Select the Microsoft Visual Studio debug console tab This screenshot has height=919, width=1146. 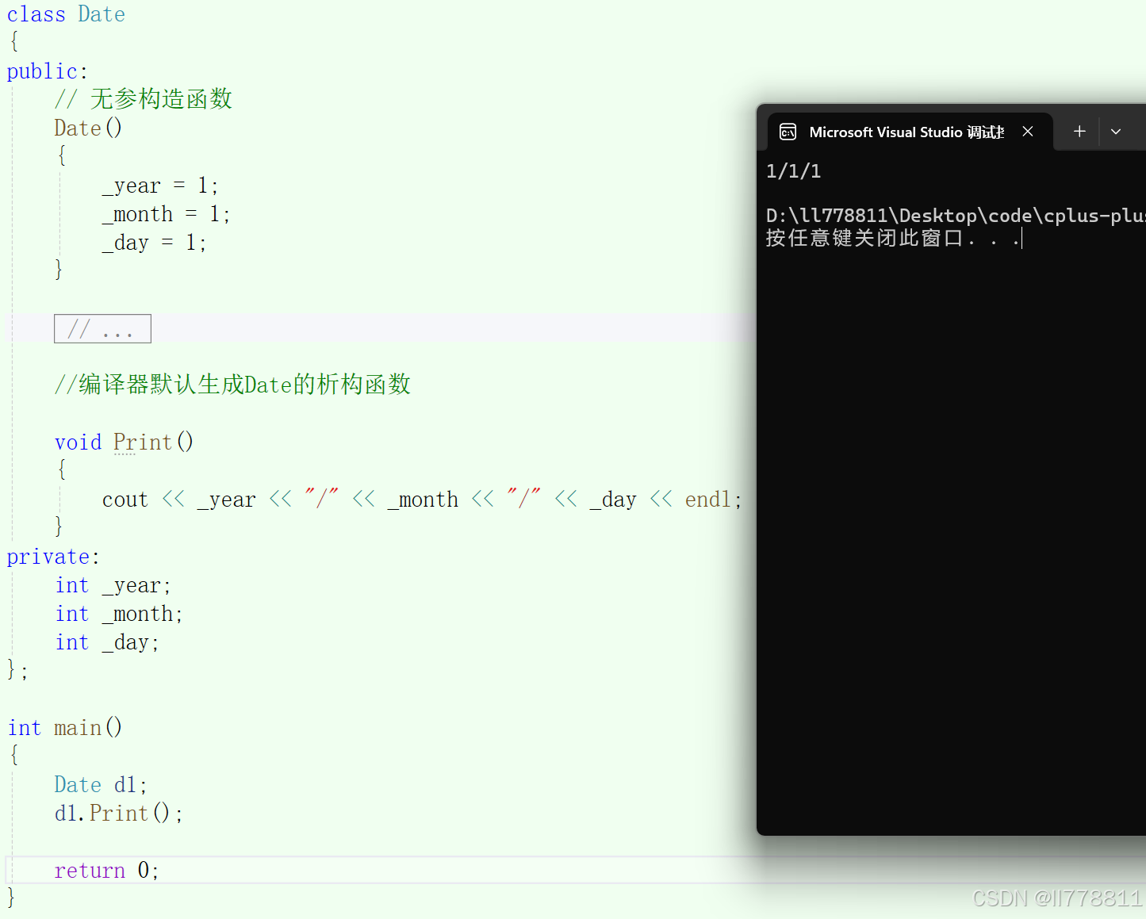(x=910, y=132)
